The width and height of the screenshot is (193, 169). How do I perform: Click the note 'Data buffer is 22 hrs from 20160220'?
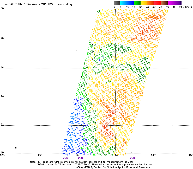pos(63,165)
